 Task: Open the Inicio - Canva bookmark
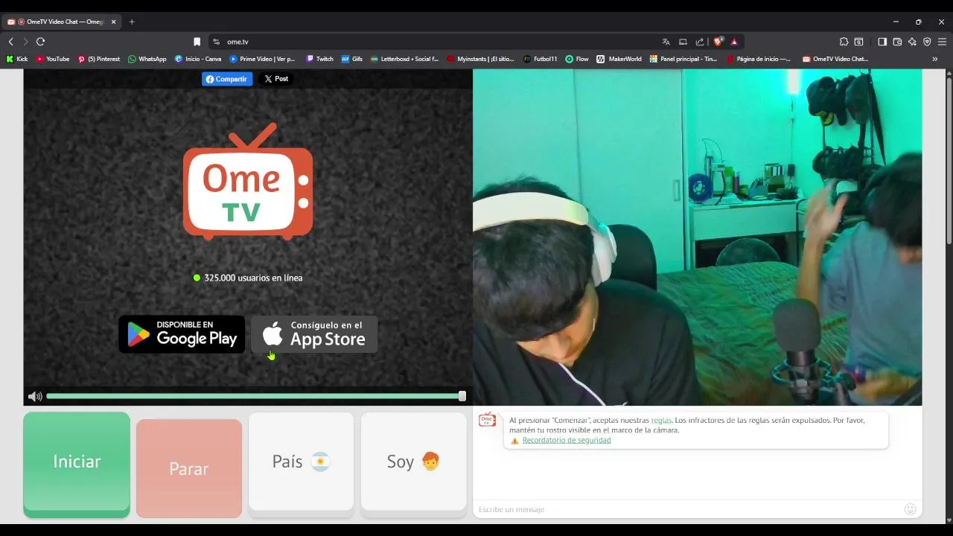click(197, 59)
